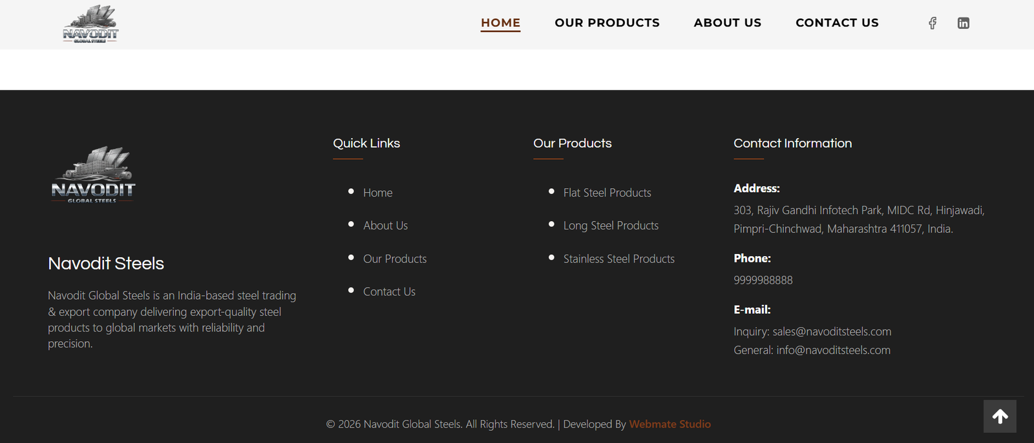Open the About Us footer link
The height and width of the screenshot is (443, 1034).
385,226
